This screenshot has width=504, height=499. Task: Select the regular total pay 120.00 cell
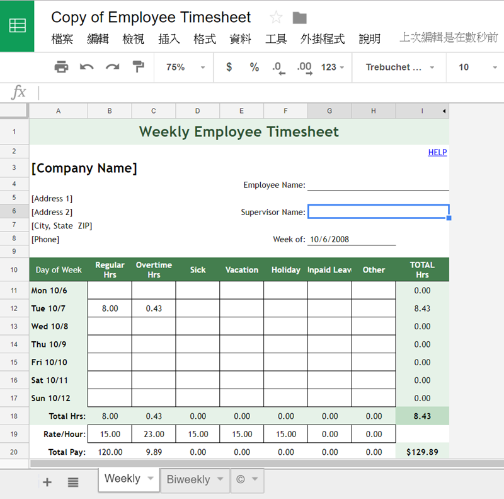(x=110, y=452)
